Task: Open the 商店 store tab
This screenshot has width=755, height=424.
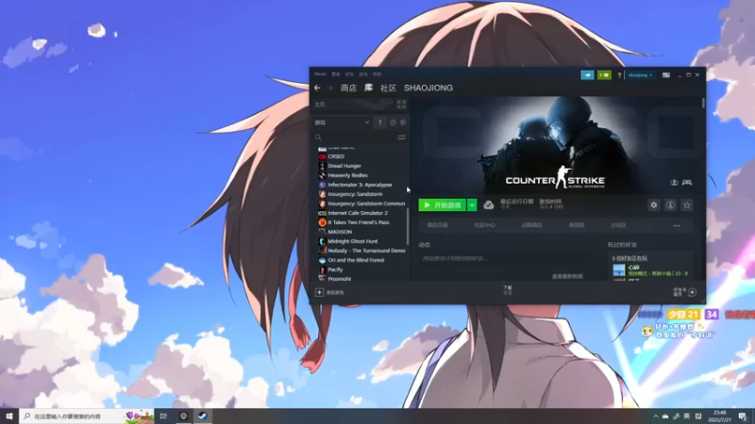Action: coord(348,88)
